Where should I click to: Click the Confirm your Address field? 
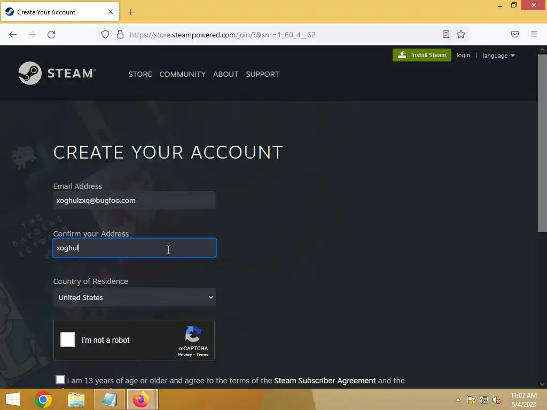click(x=134, y=248)
